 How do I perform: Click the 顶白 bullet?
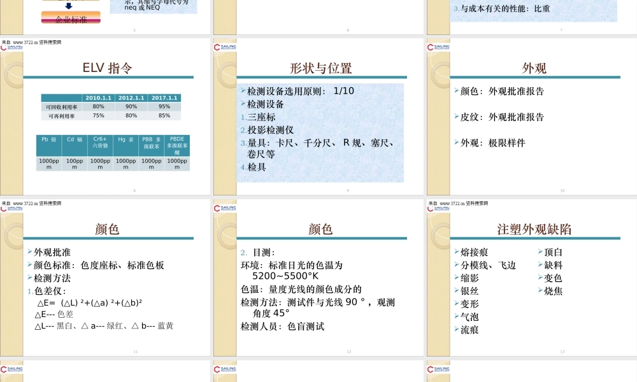tap(550, 253)
